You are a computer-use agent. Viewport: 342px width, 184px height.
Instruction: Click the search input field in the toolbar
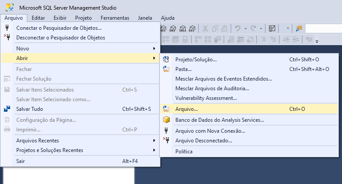click(323, 28)
